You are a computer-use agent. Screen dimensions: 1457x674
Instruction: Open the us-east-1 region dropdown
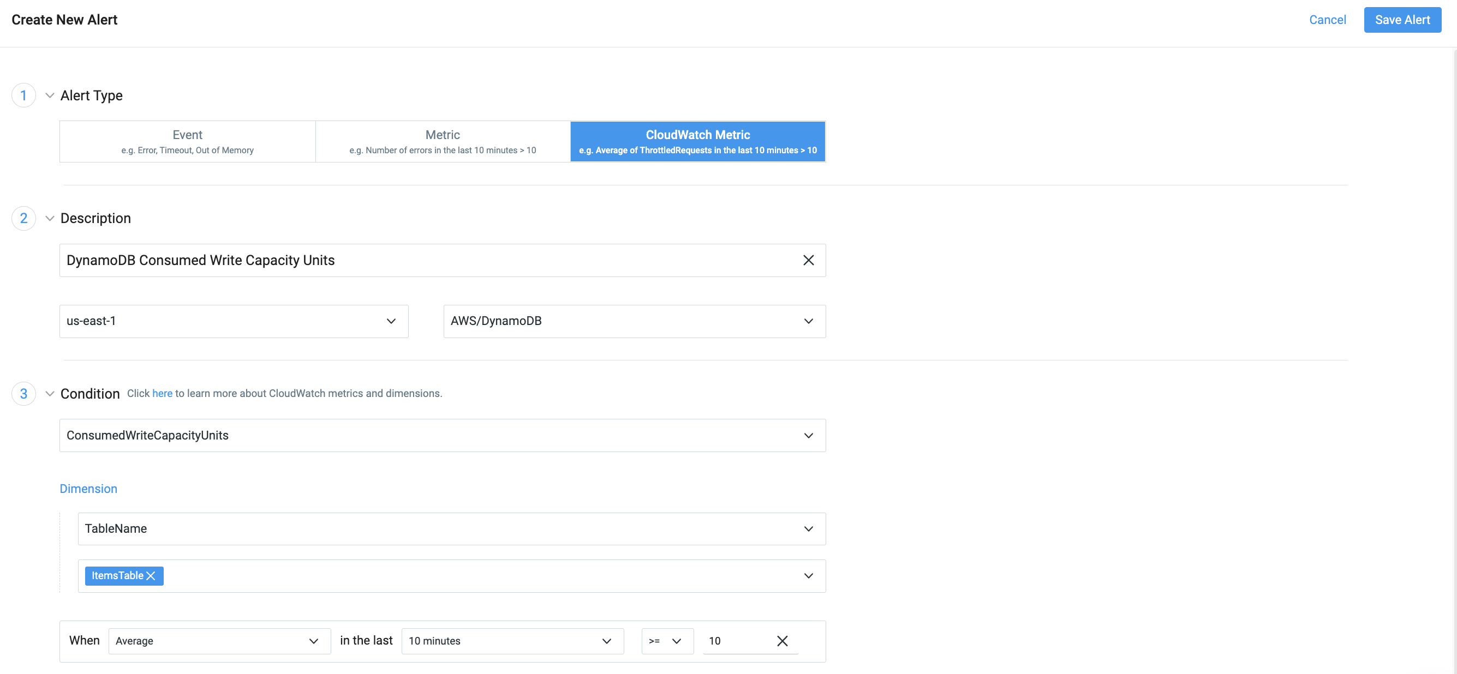[234, 321]
